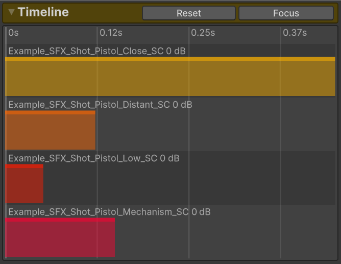Jump to the 0.25s time marker
Screen dimensions: 341x264
[203, 33]
